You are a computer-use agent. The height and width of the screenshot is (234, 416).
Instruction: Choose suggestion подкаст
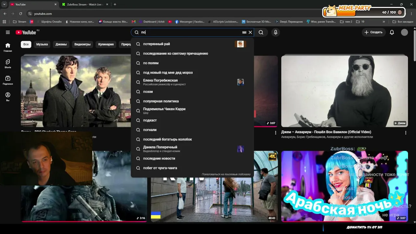point(192,120)
